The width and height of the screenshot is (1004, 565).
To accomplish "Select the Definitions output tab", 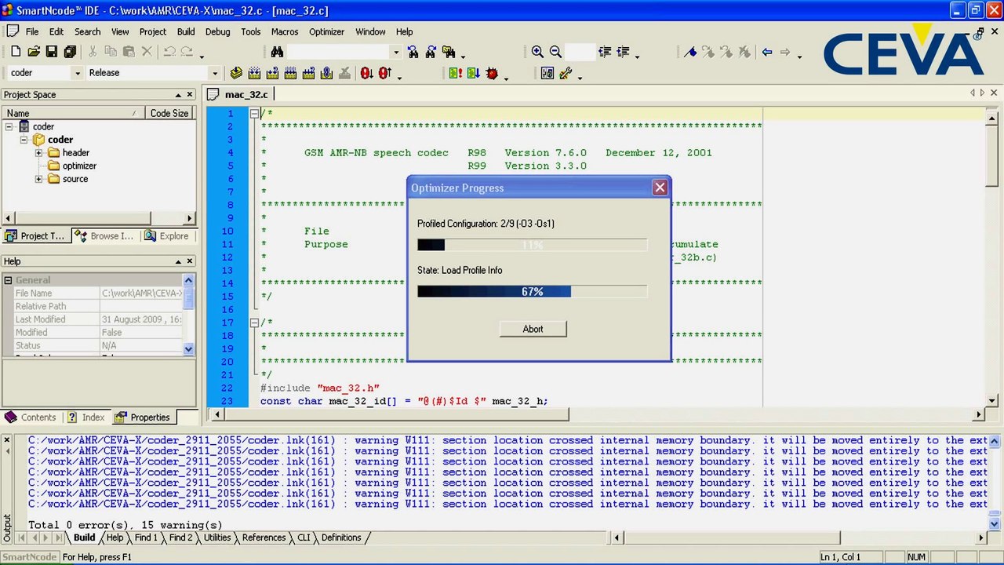I will [341, 538].
